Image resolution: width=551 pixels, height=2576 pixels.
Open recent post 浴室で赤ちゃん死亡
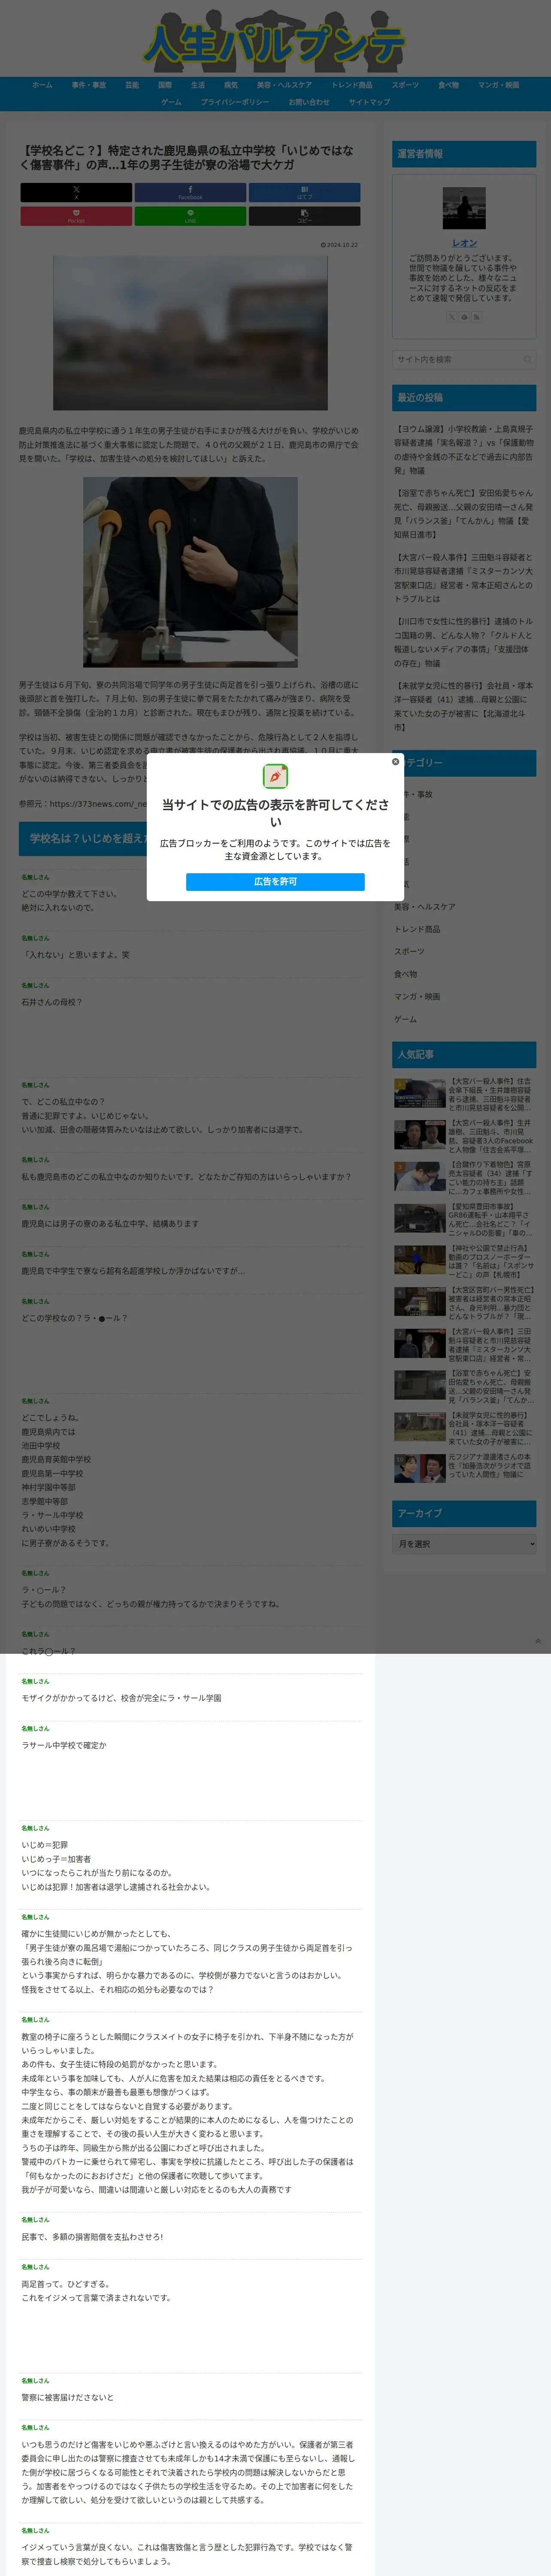tap(464, 514)
